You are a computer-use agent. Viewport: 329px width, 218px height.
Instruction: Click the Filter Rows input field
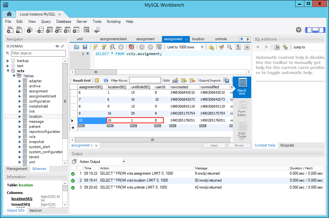[x=145, y=80]
